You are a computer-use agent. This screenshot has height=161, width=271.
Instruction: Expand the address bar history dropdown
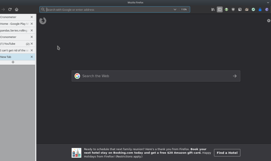point(175,9)
